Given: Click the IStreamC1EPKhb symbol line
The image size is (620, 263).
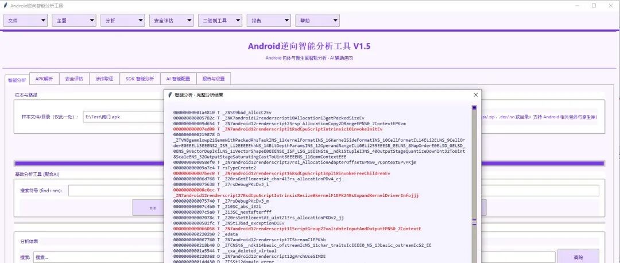Looking at the screenshot, I should click(x=250, y=239).
